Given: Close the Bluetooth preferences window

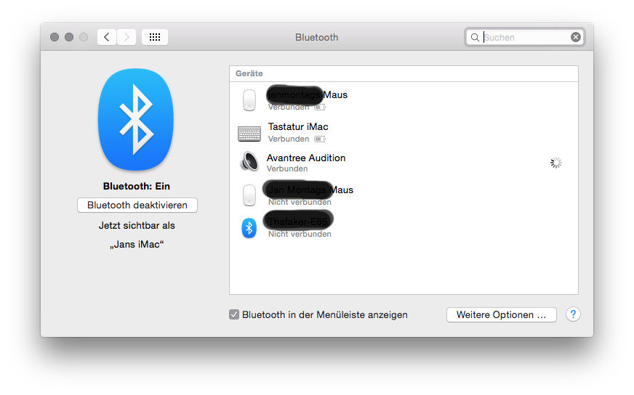Looking at the screenshot, I should coord(55,37).
